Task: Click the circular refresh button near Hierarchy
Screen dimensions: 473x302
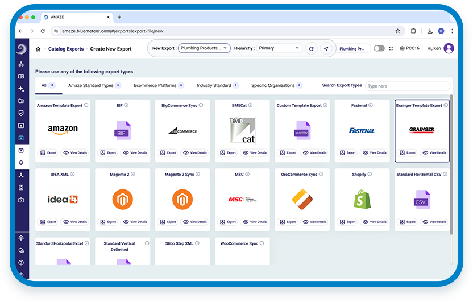Action: click(x=312, y=48)
